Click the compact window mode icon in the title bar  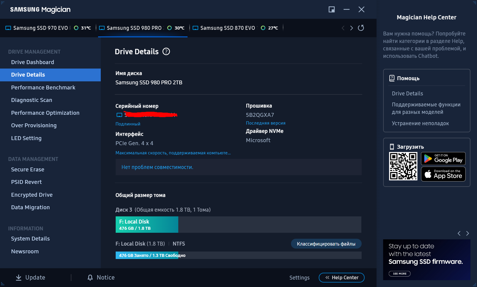coord(332,10)
